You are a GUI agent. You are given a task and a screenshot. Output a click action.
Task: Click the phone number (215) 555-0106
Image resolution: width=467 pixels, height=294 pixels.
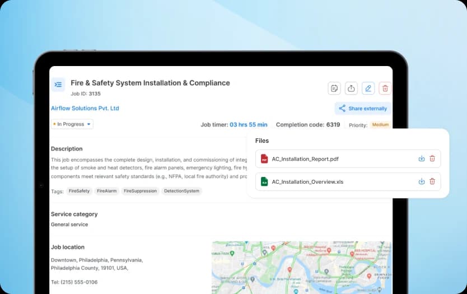pyautogui.click(x=79, y=282)
